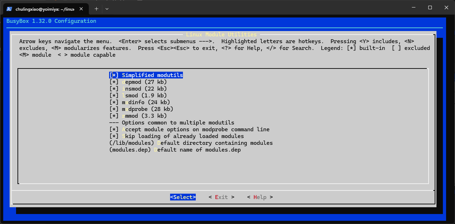Click the PowerShell icon on the terminal tab
Screen dimensions: 455x224
10,9
